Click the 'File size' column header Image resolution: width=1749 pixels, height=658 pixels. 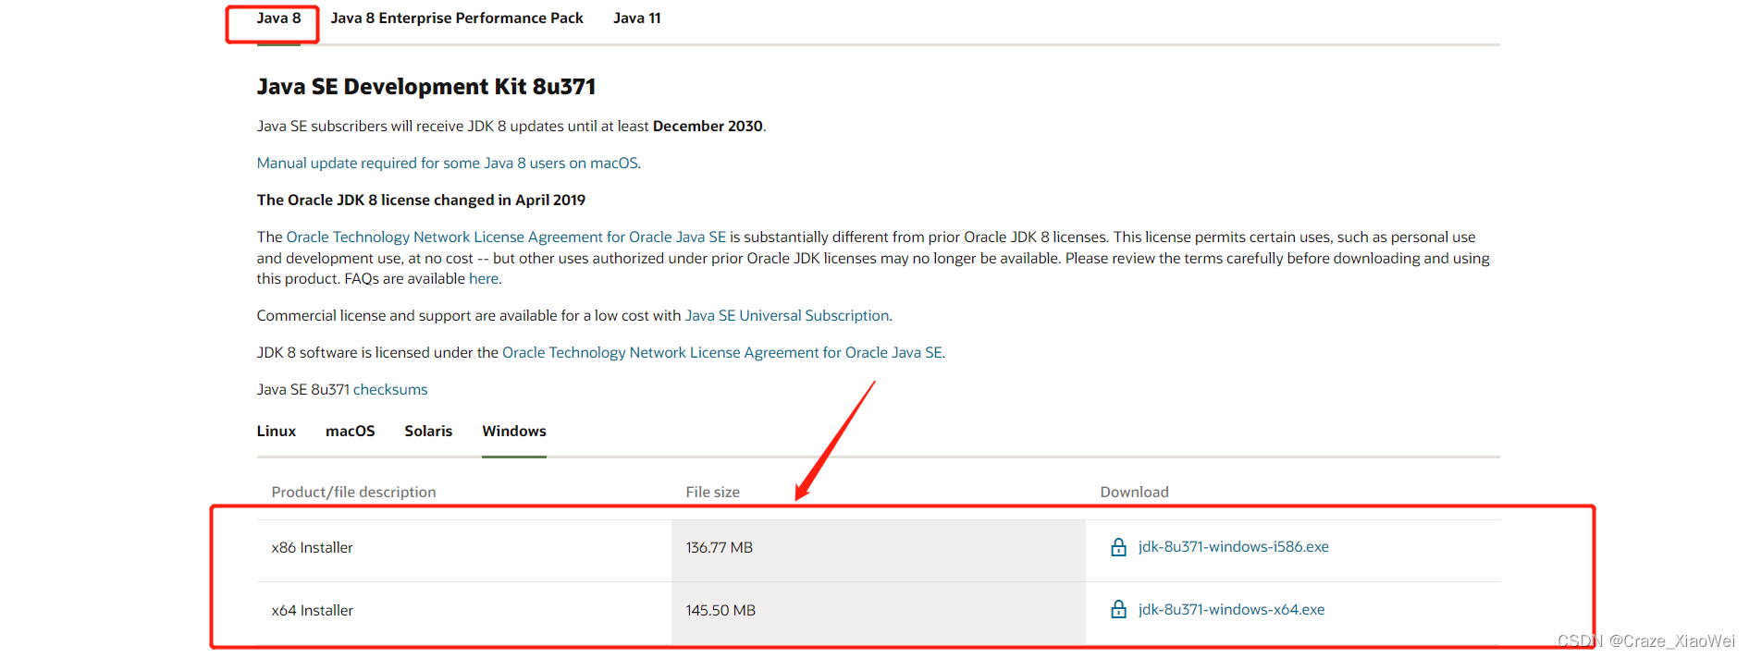click(x=713, y=493)
